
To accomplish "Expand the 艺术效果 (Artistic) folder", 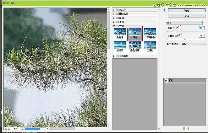I will pyautogui.click(x=114, y=56).
